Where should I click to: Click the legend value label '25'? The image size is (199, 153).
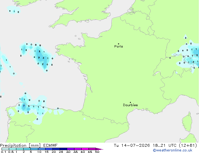(61, 152)
